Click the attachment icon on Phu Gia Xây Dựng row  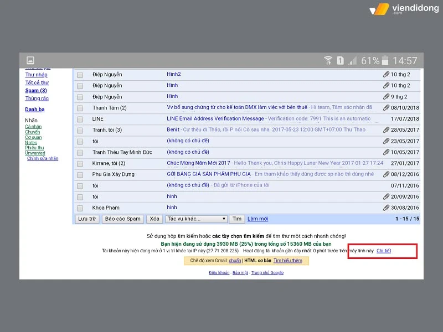coord(386,174)
